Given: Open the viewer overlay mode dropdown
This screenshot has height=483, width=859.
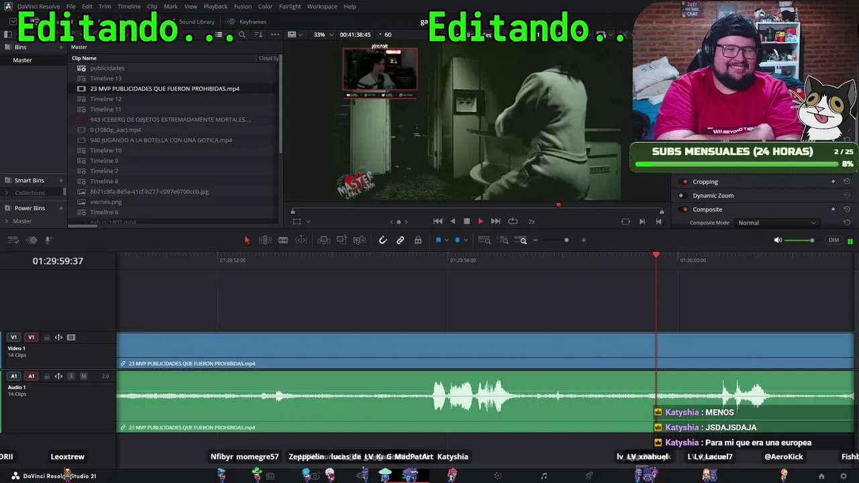Looking at the screenshot, I should 308,221.
